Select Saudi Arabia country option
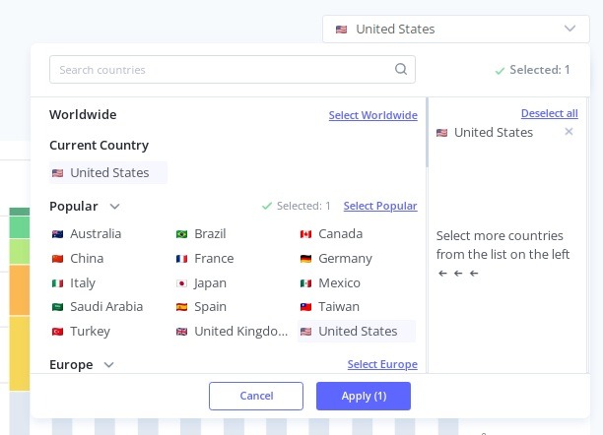Viewport: 603px width, 435px height. coord(105,307)
